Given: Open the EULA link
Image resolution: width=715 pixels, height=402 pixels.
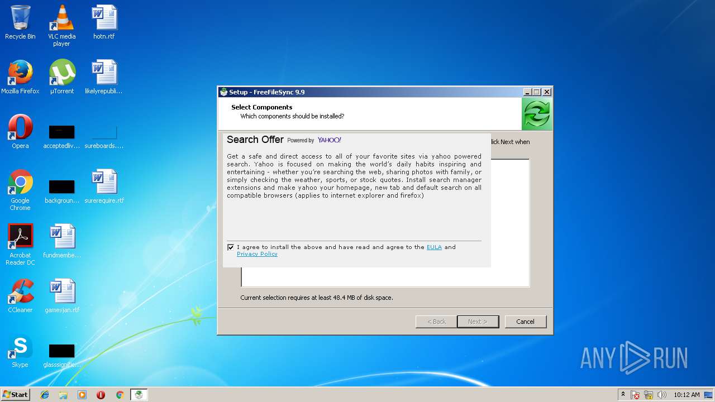Looking at the screenshot, I should tap(434, 247).
